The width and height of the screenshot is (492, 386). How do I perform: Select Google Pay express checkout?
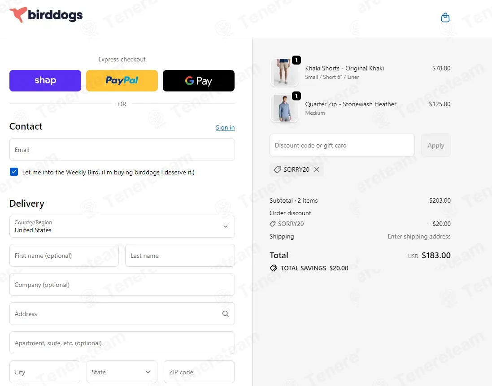point(198,81)
